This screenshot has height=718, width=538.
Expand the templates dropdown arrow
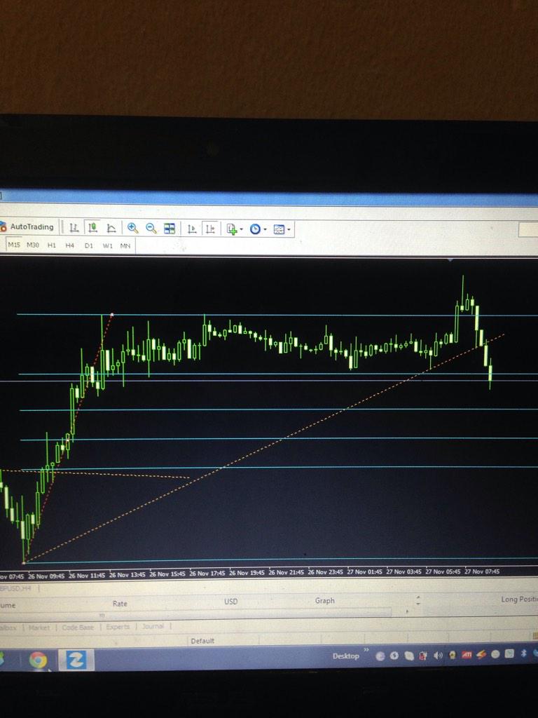pyautogui.click(x=289, y=230)
